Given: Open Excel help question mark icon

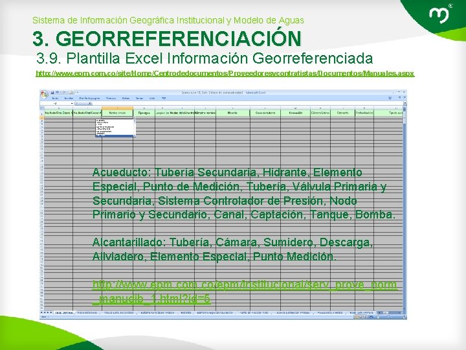Looking at the screenshot, I should click(x=390, y=98).
